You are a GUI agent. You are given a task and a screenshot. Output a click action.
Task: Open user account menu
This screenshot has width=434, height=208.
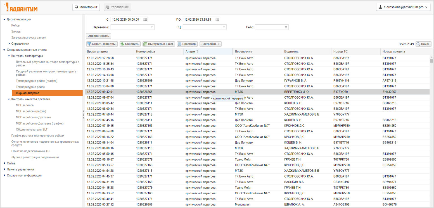point(403,7)
